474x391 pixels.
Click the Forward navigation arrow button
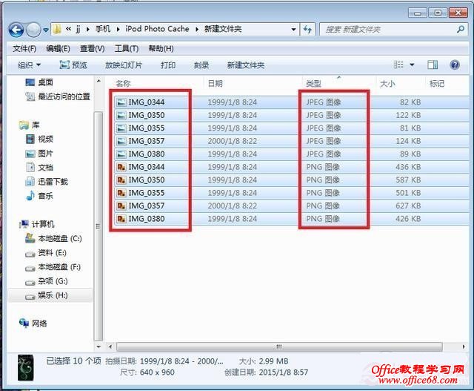pyautogui.click(x=33, y=30)
